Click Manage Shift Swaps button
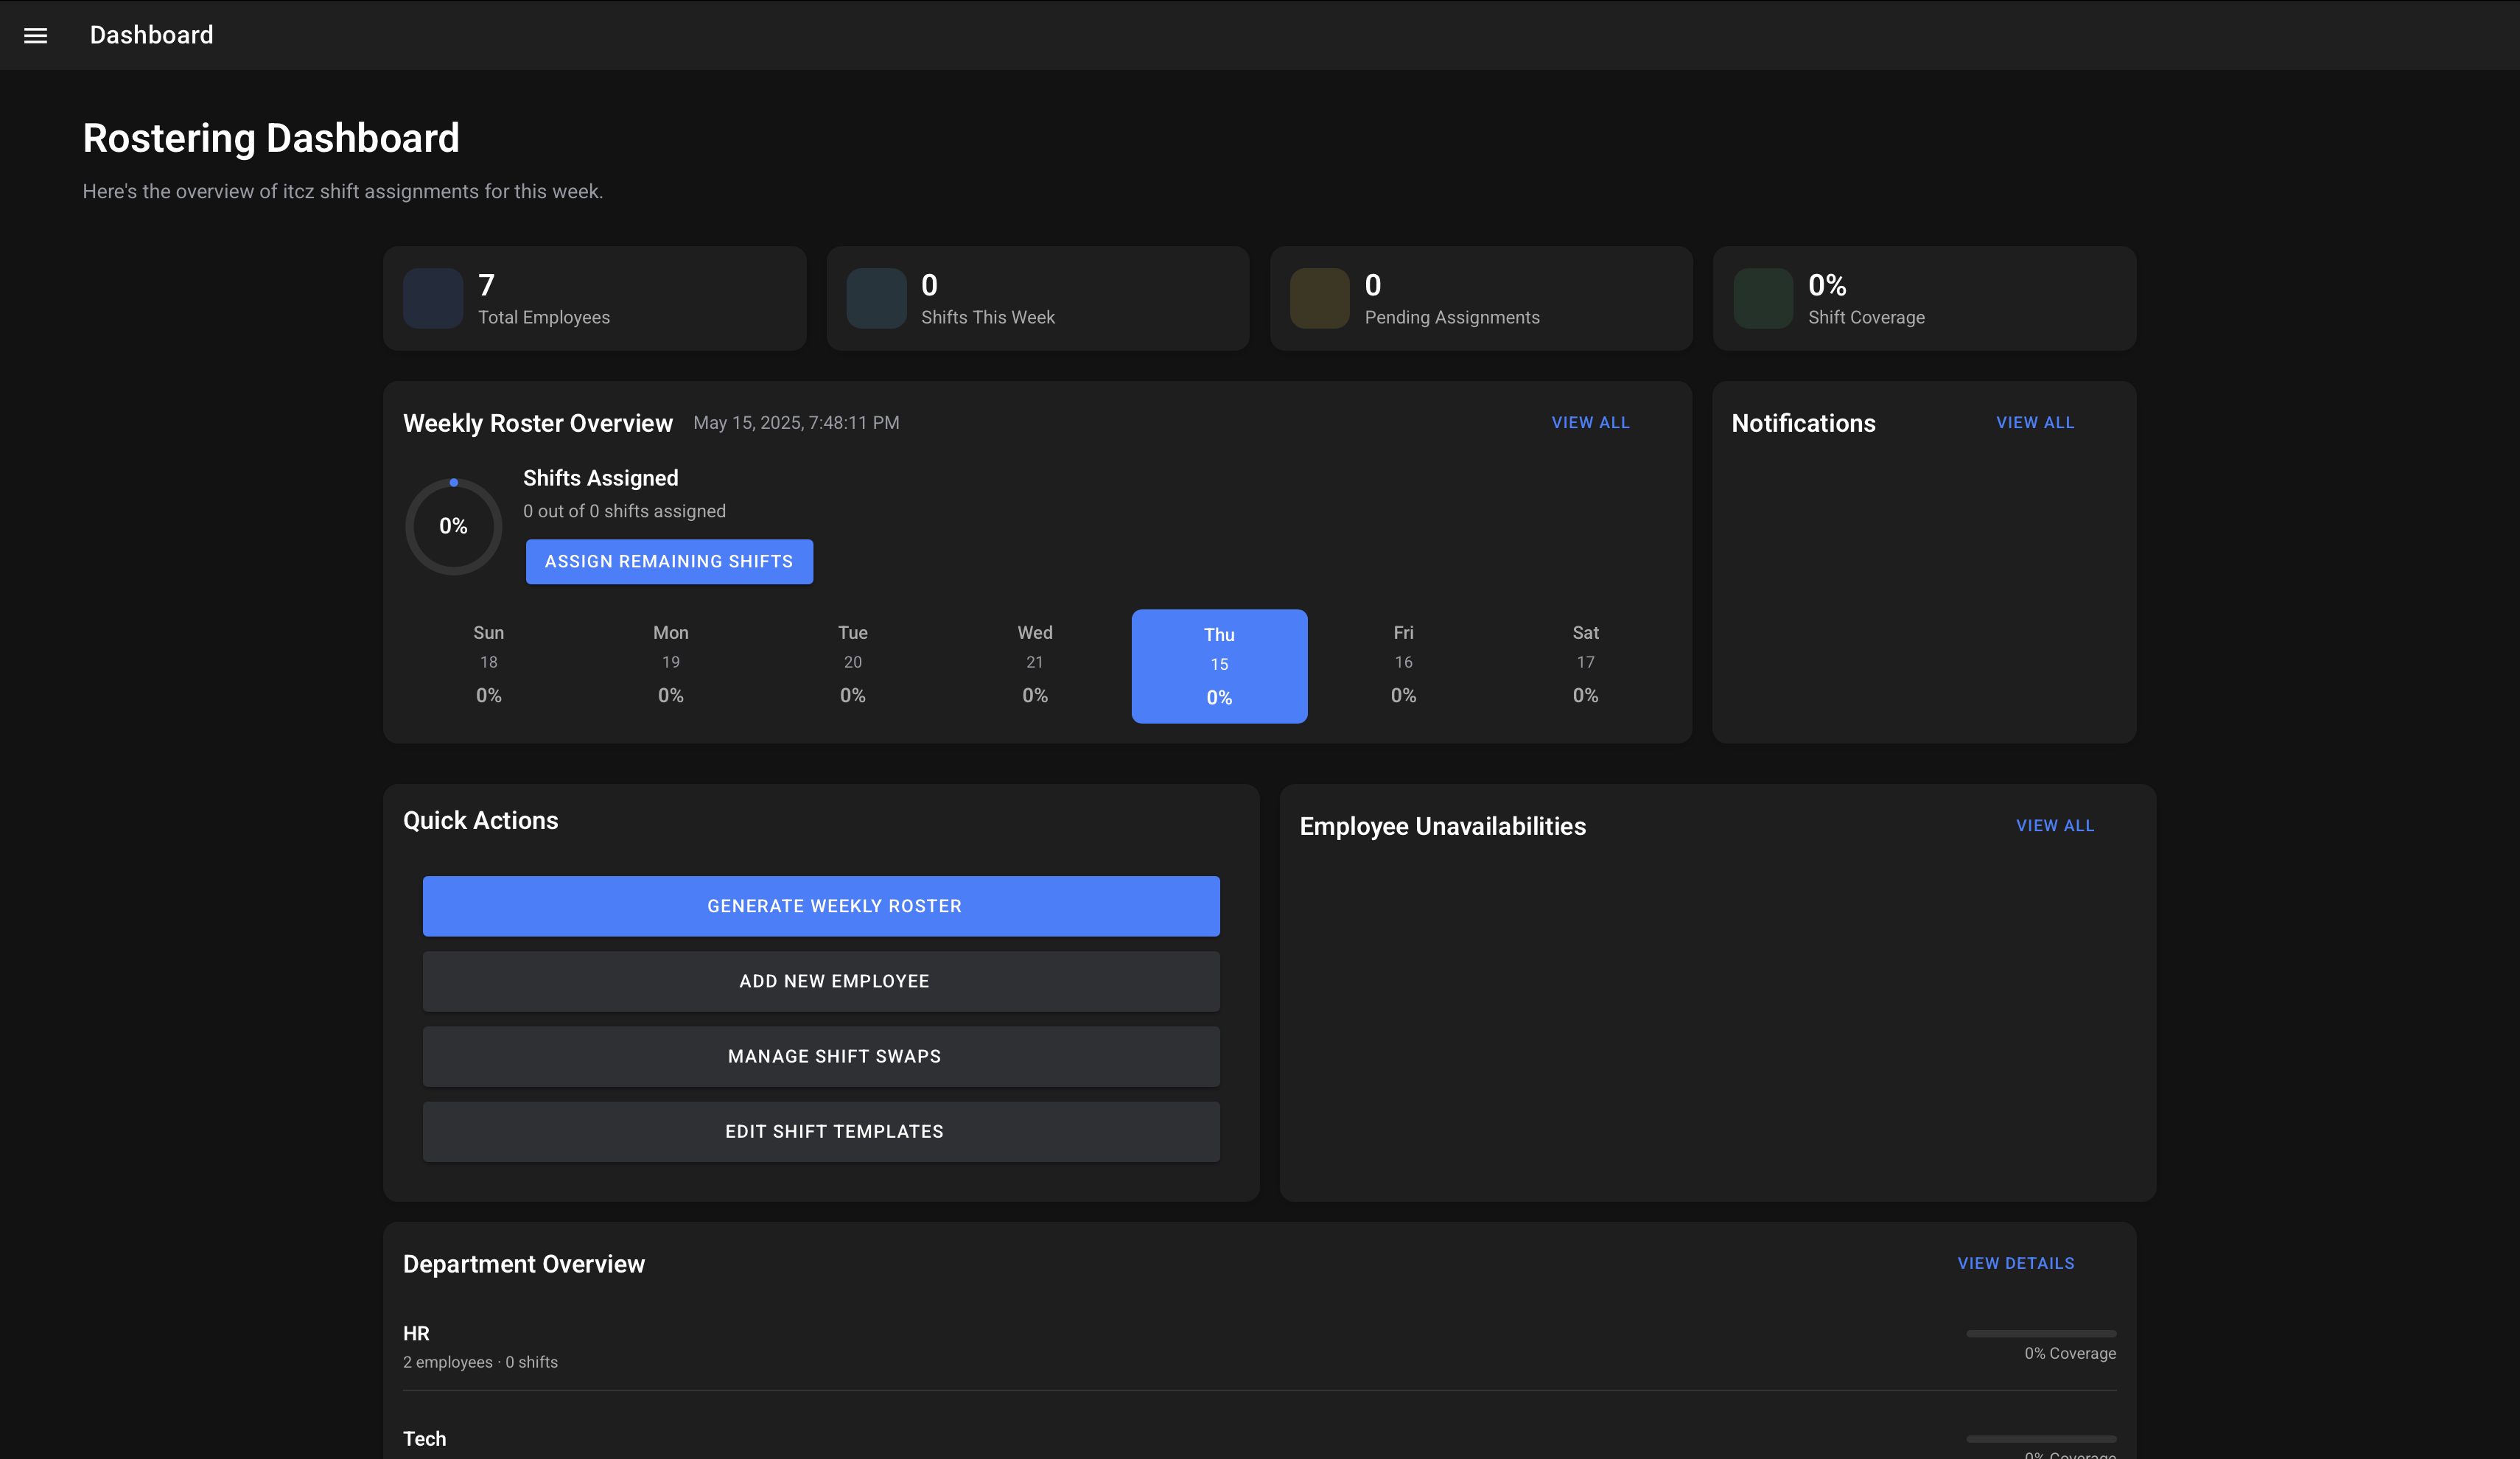The width and height of the screenshot is (2520, 1459). 821,1056
